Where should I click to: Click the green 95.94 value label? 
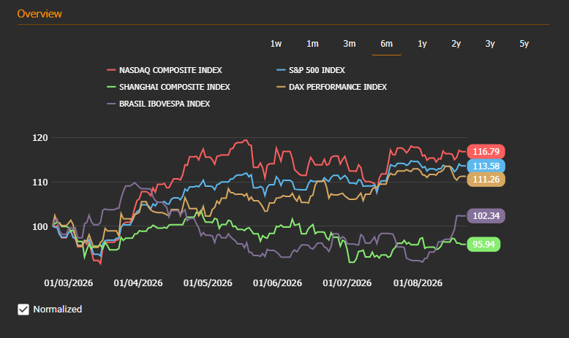pyautogui.click(x=483, y=244)
